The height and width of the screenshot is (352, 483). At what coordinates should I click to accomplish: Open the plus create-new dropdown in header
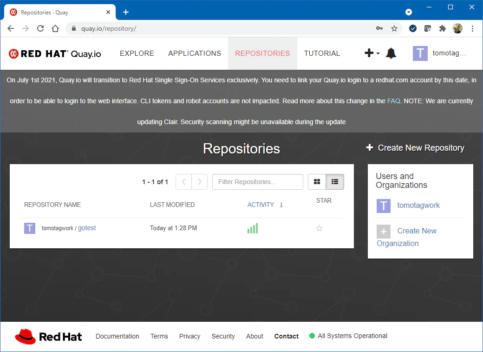[372, 53]
